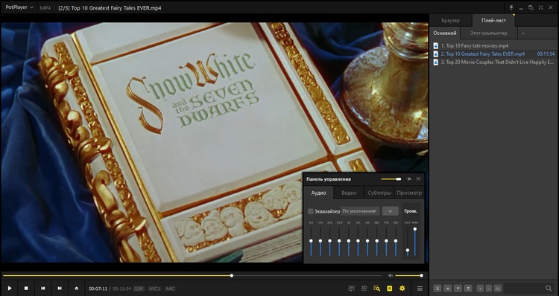This screenshot has height=296, width=559.
Task: Pin the player window on top
Action: point(511,7)
